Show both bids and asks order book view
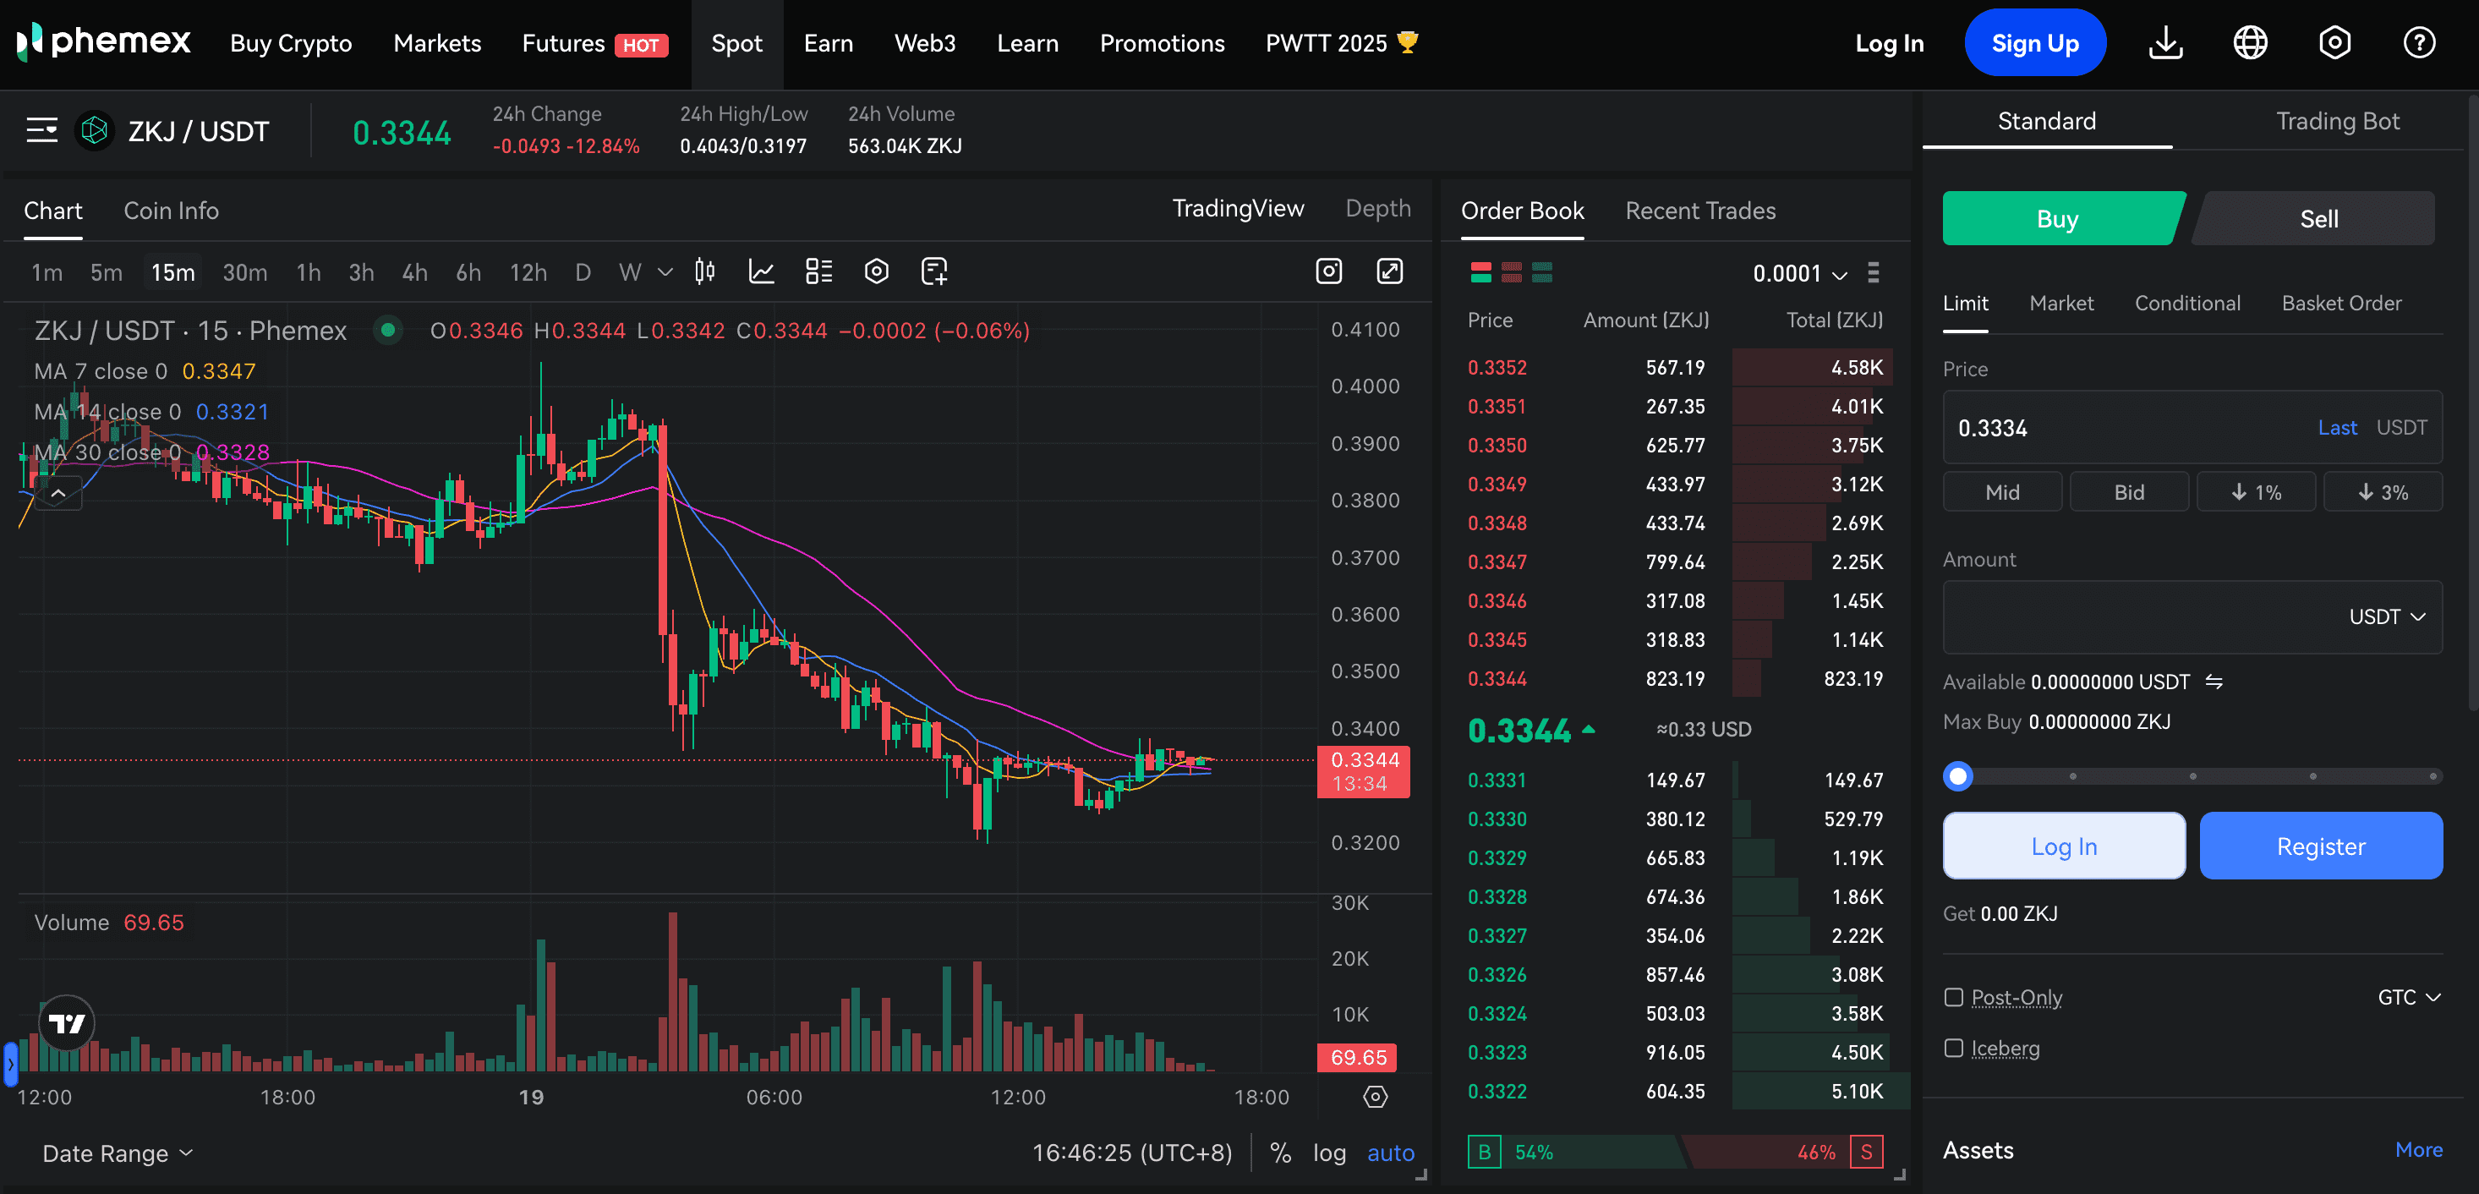This screenshot has height=1194, width=2479. click(x=1481, y=272)
